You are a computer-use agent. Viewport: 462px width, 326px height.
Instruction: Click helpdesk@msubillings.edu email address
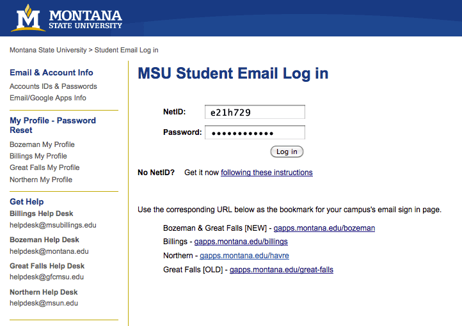pyautogui.click(x=53, y=225)
